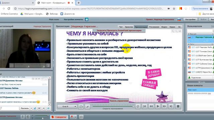Screen dimensions: 214x120
Task: Open the Панель управления handle
Action: coord(119,101)
